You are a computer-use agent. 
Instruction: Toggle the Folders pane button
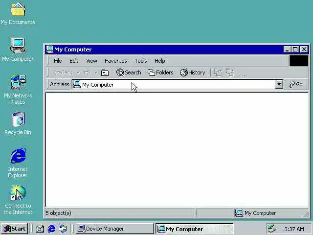tap(160, 72)
